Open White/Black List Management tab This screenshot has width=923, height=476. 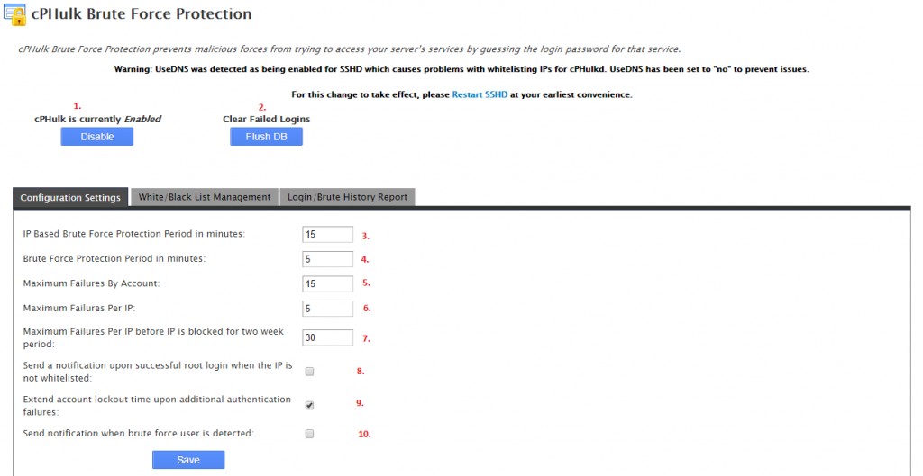click(x=205, y=197)
